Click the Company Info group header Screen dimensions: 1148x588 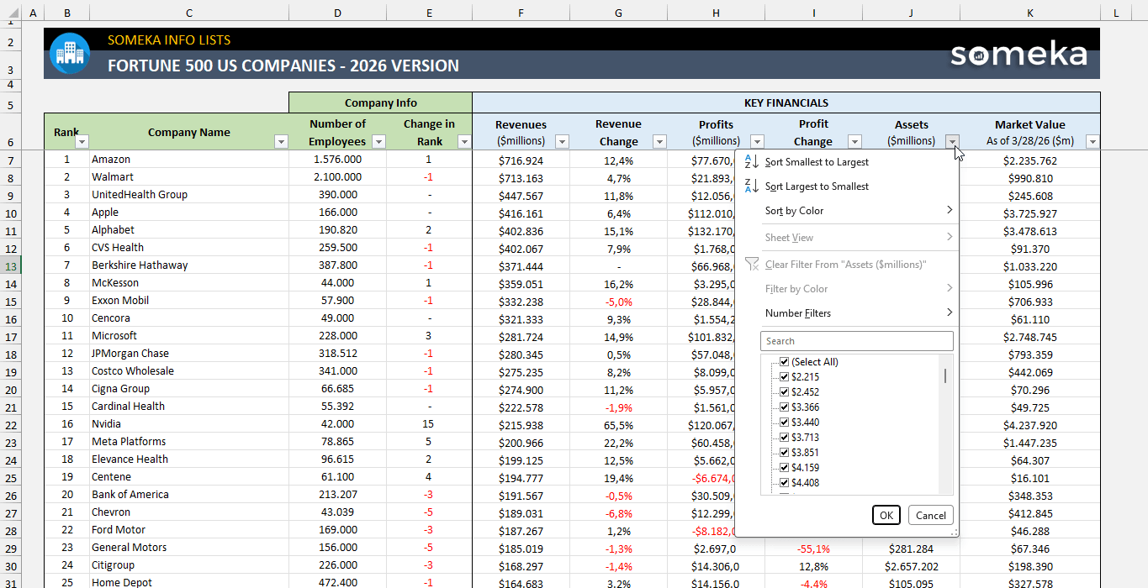(x=380, y=102)
